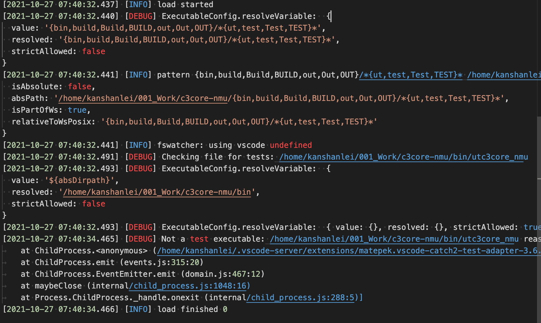541x323 pixels.
Task: Click 'load started' log text
Action: point(185,5)
